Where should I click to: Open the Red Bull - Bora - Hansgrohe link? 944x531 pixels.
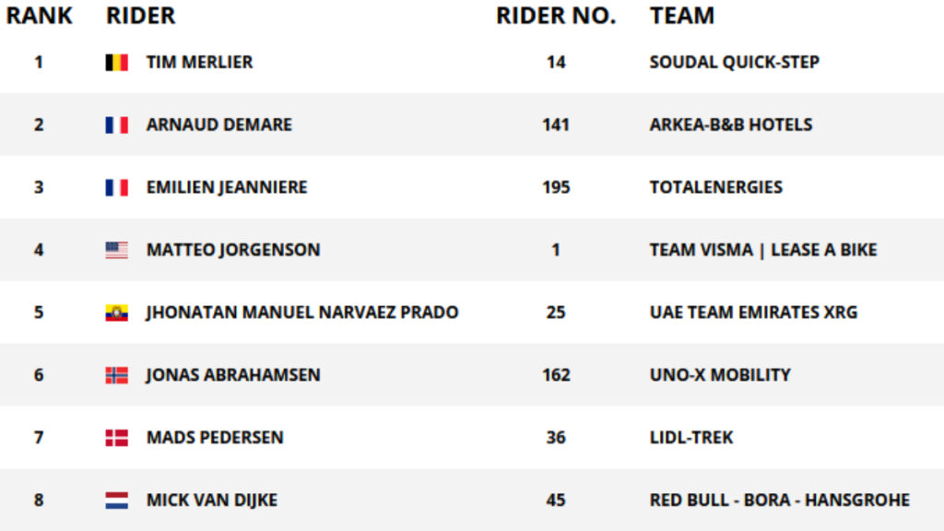780,501
